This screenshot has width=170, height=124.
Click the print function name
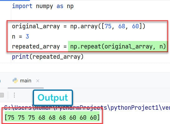pos(20,57)
